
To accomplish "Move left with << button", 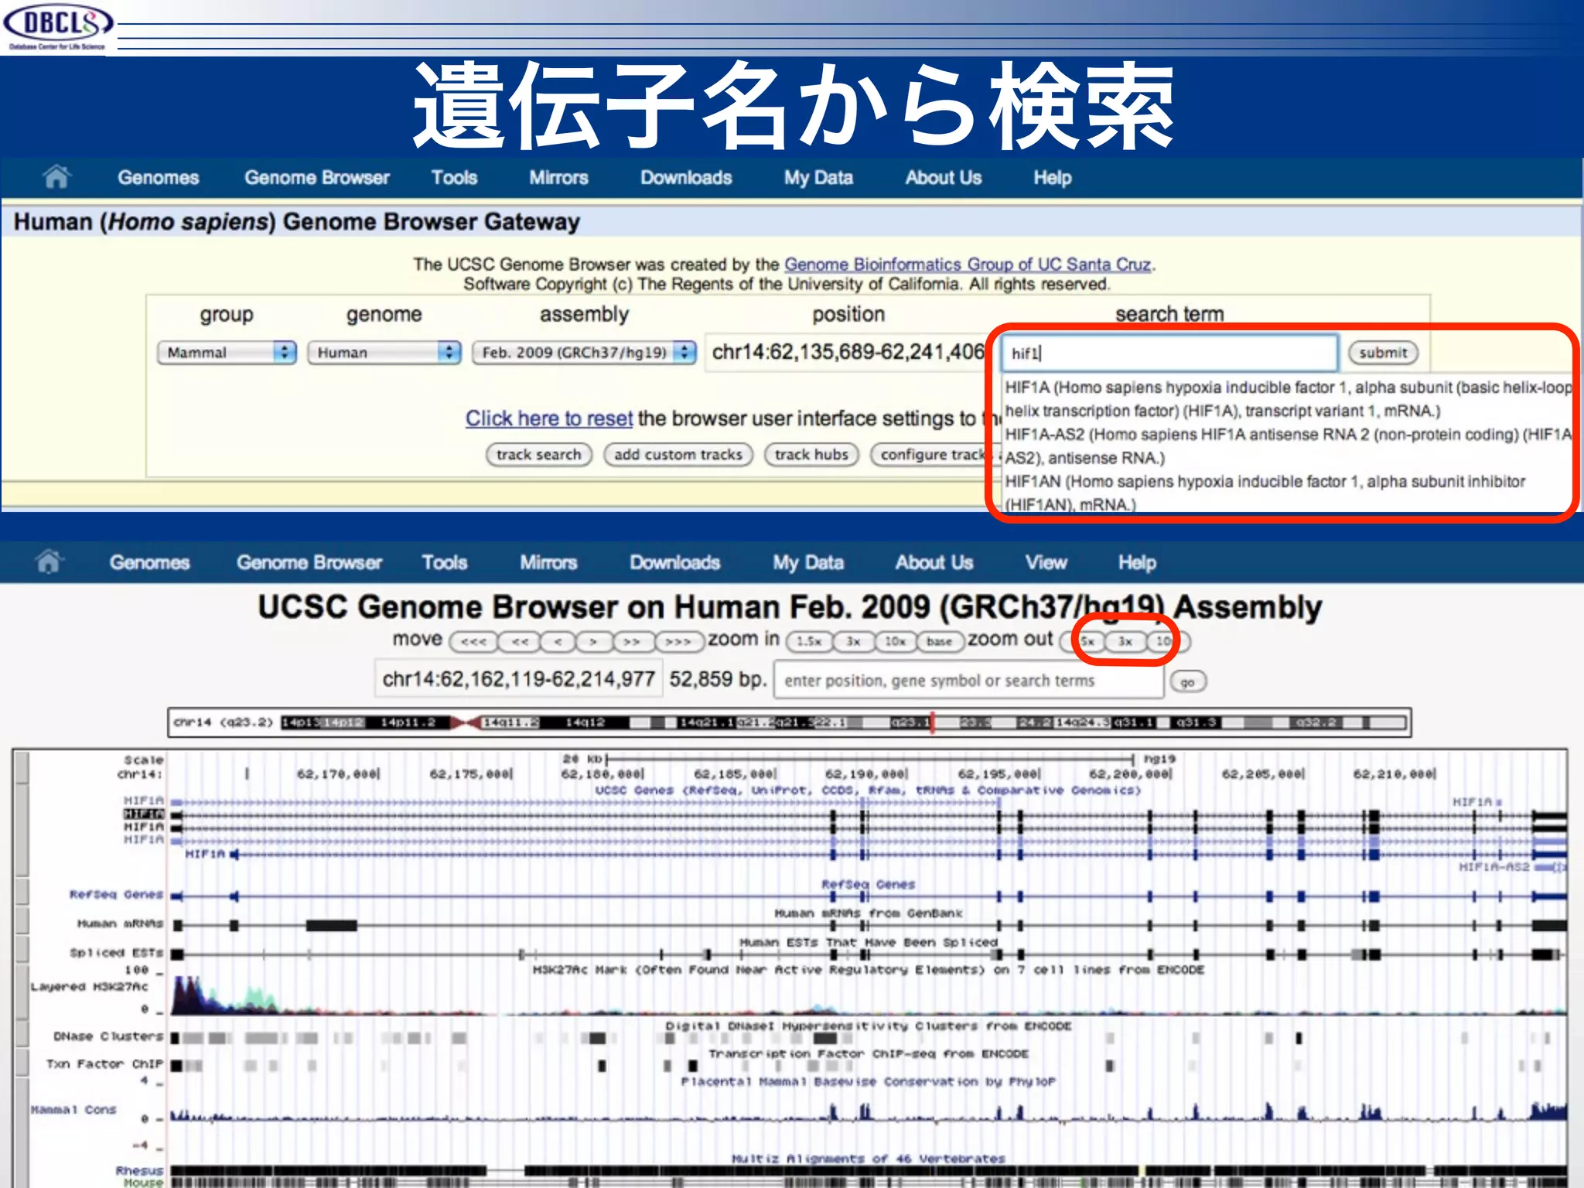I will click(519, 641).
